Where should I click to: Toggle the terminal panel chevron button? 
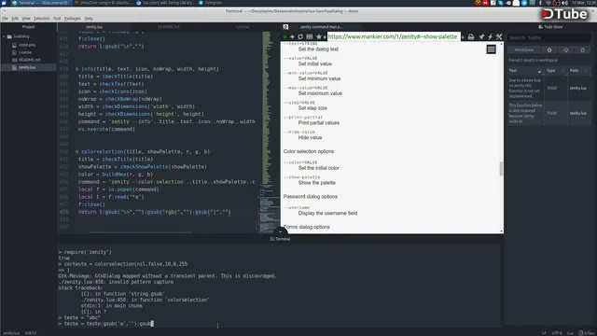coord(280,231)
